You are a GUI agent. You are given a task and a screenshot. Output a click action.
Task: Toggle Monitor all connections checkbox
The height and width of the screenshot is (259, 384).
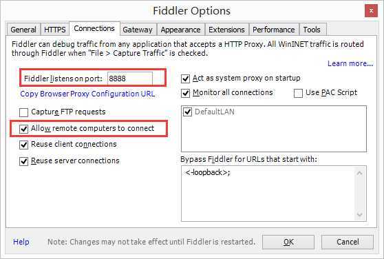click(185, 93)
